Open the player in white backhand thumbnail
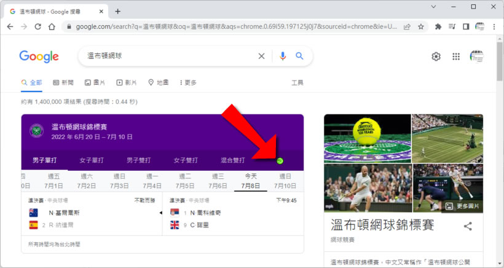The image size is (504, 268). click(368, 188)
